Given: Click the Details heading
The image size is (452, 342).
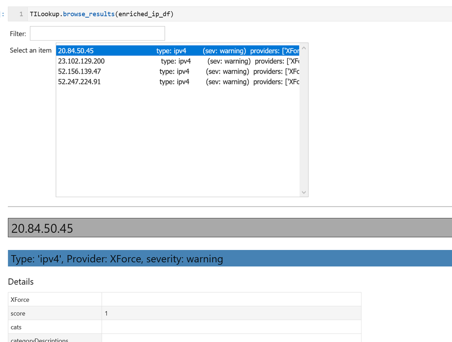Looking at the screenshot, I should [x=21, y=282].
